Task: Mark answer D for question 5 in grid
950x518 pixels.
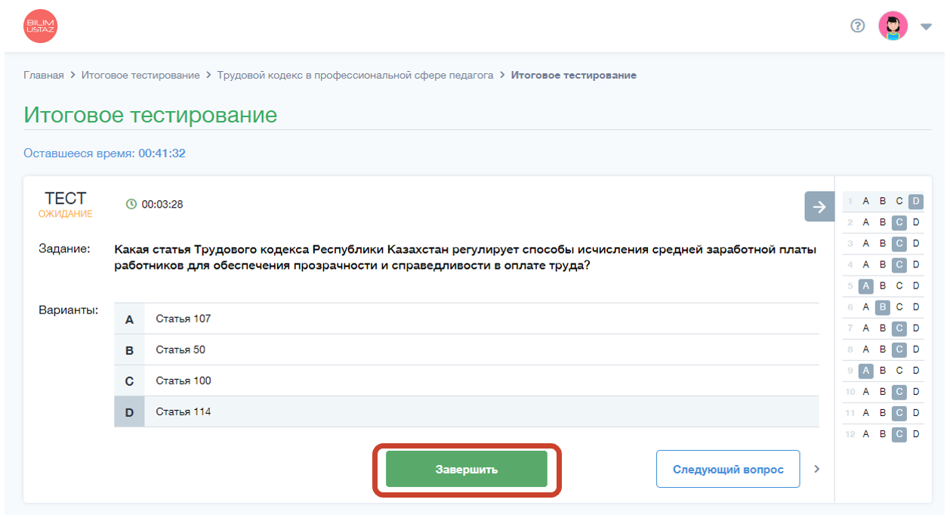Action: (916, 285)
